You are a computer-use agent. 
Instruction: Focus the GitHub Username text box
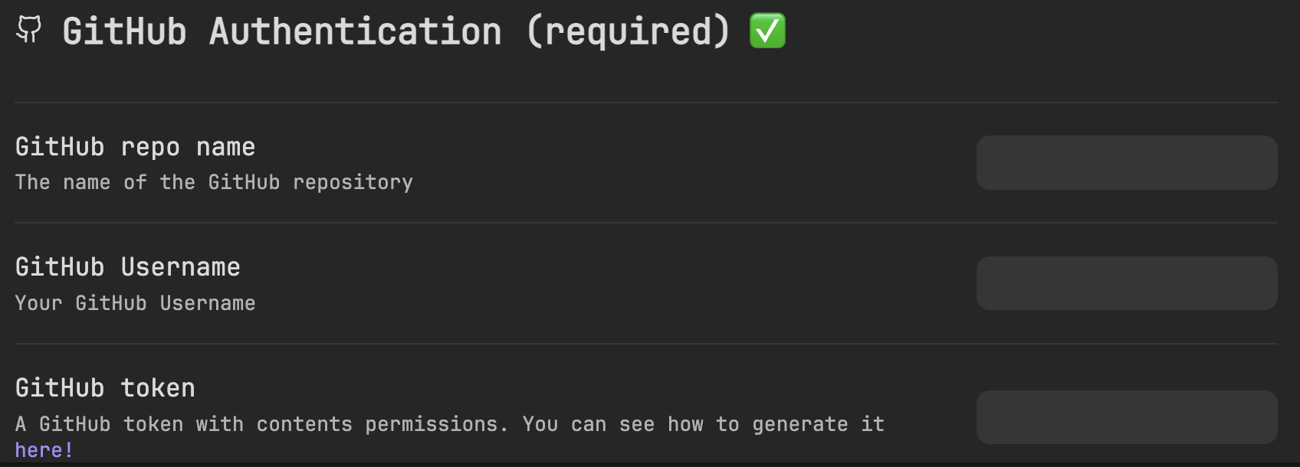[1126, 283]
